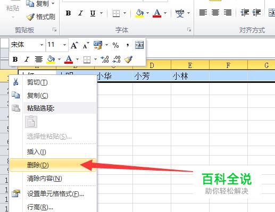
Task: Apply comma style in mini toolbar
Action: point(128,45)
